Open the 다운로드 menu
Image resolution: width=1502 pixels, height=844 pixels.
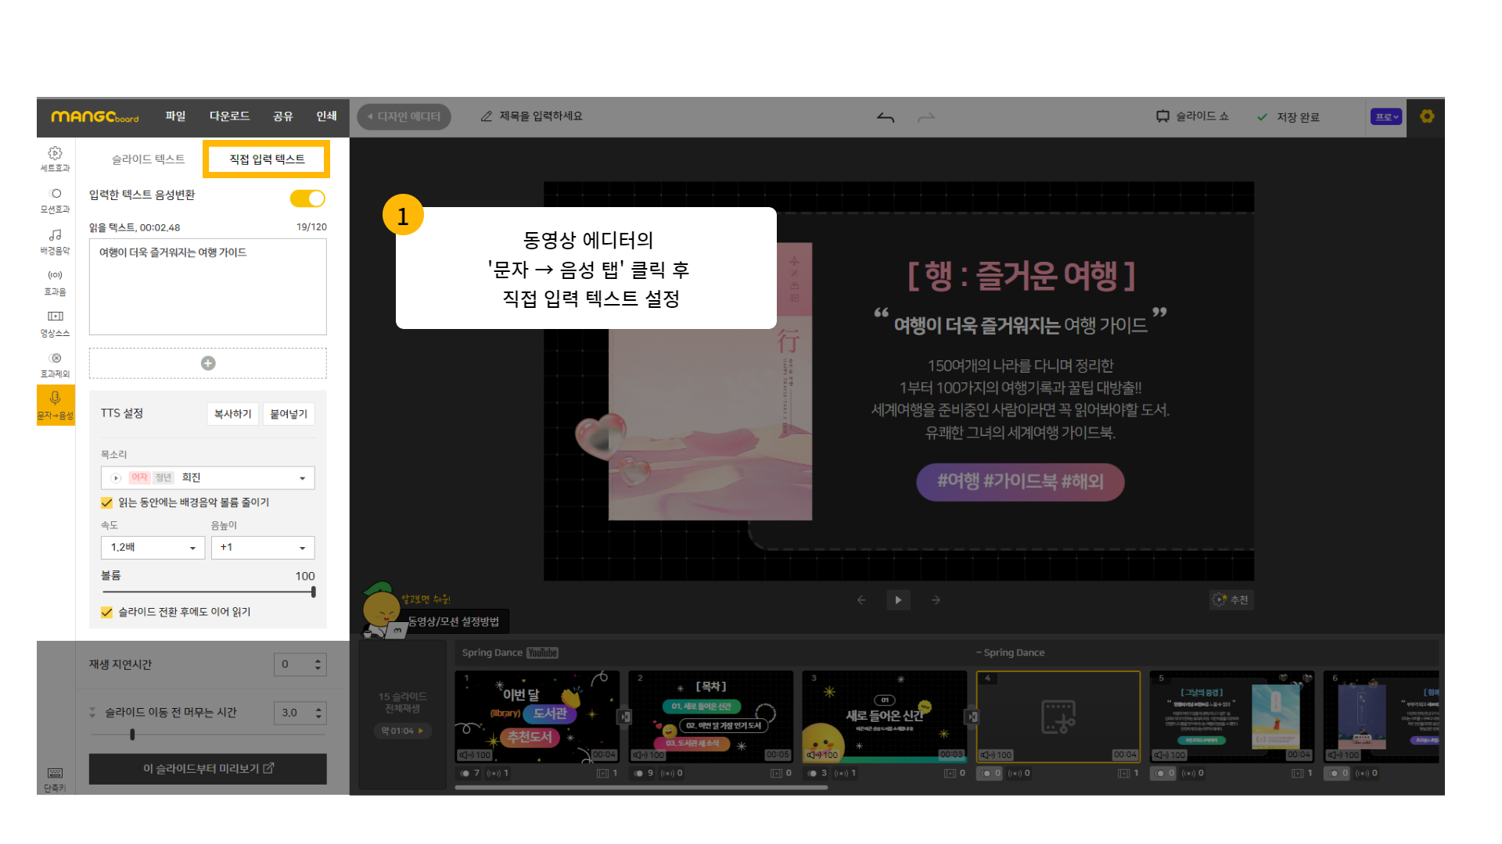[x=229, y=116]
